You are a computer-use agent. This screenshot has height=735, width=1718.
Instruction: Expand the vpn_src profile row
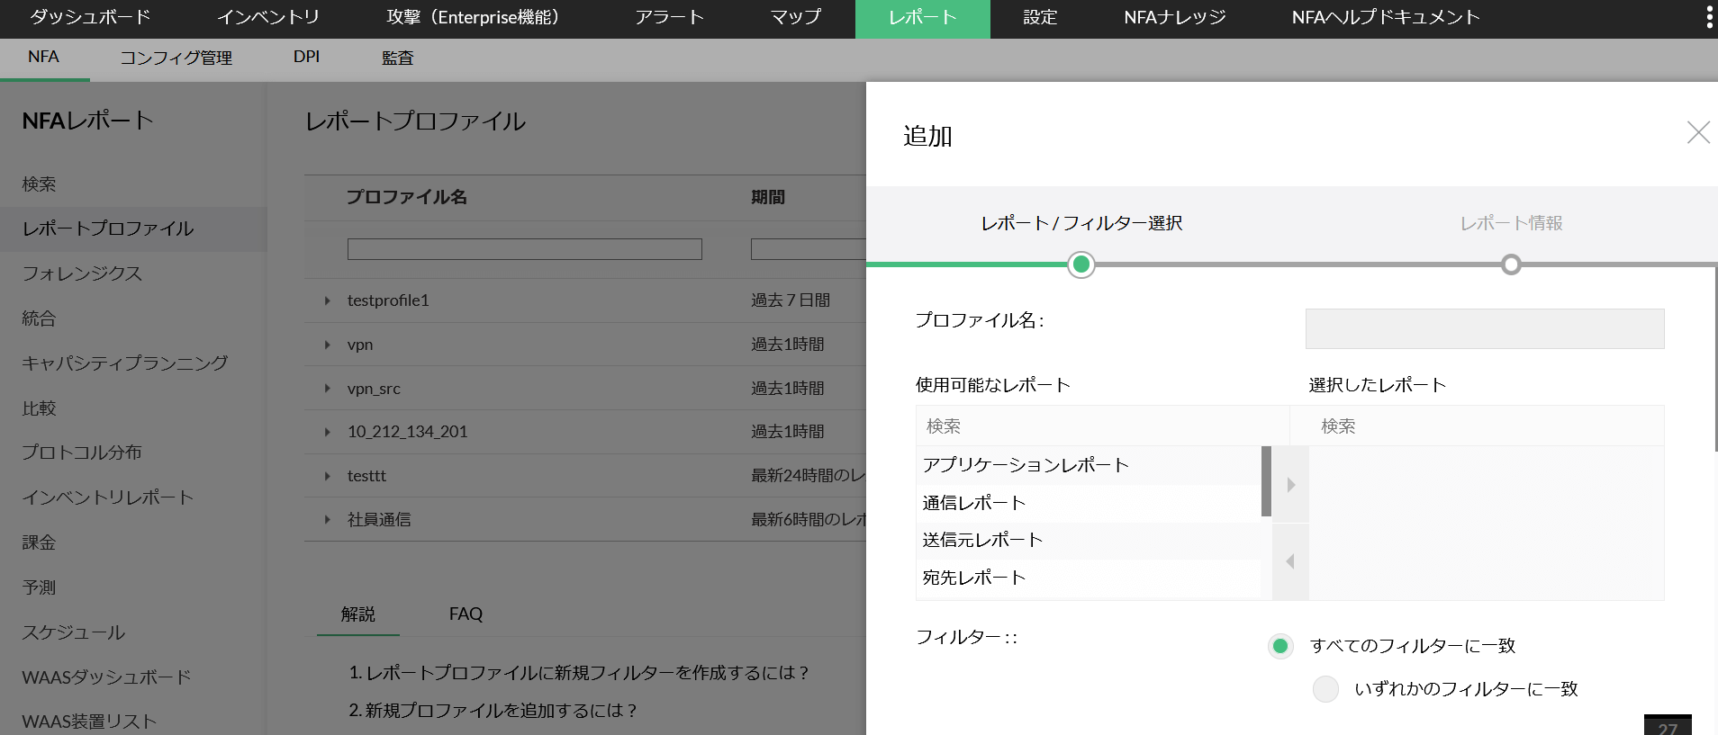click(328, 389)
